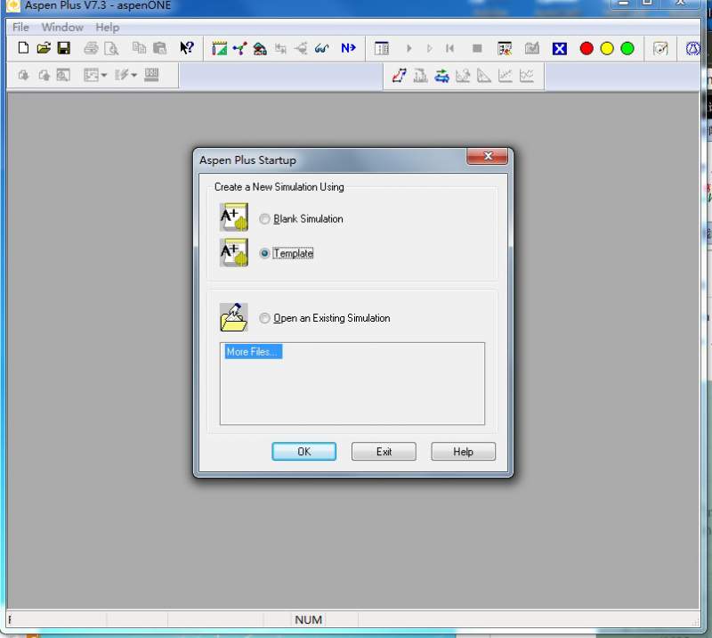Click the zoom magnifier icon in second toolbar
The image size is (712, 638).
(x=63, y=75)
